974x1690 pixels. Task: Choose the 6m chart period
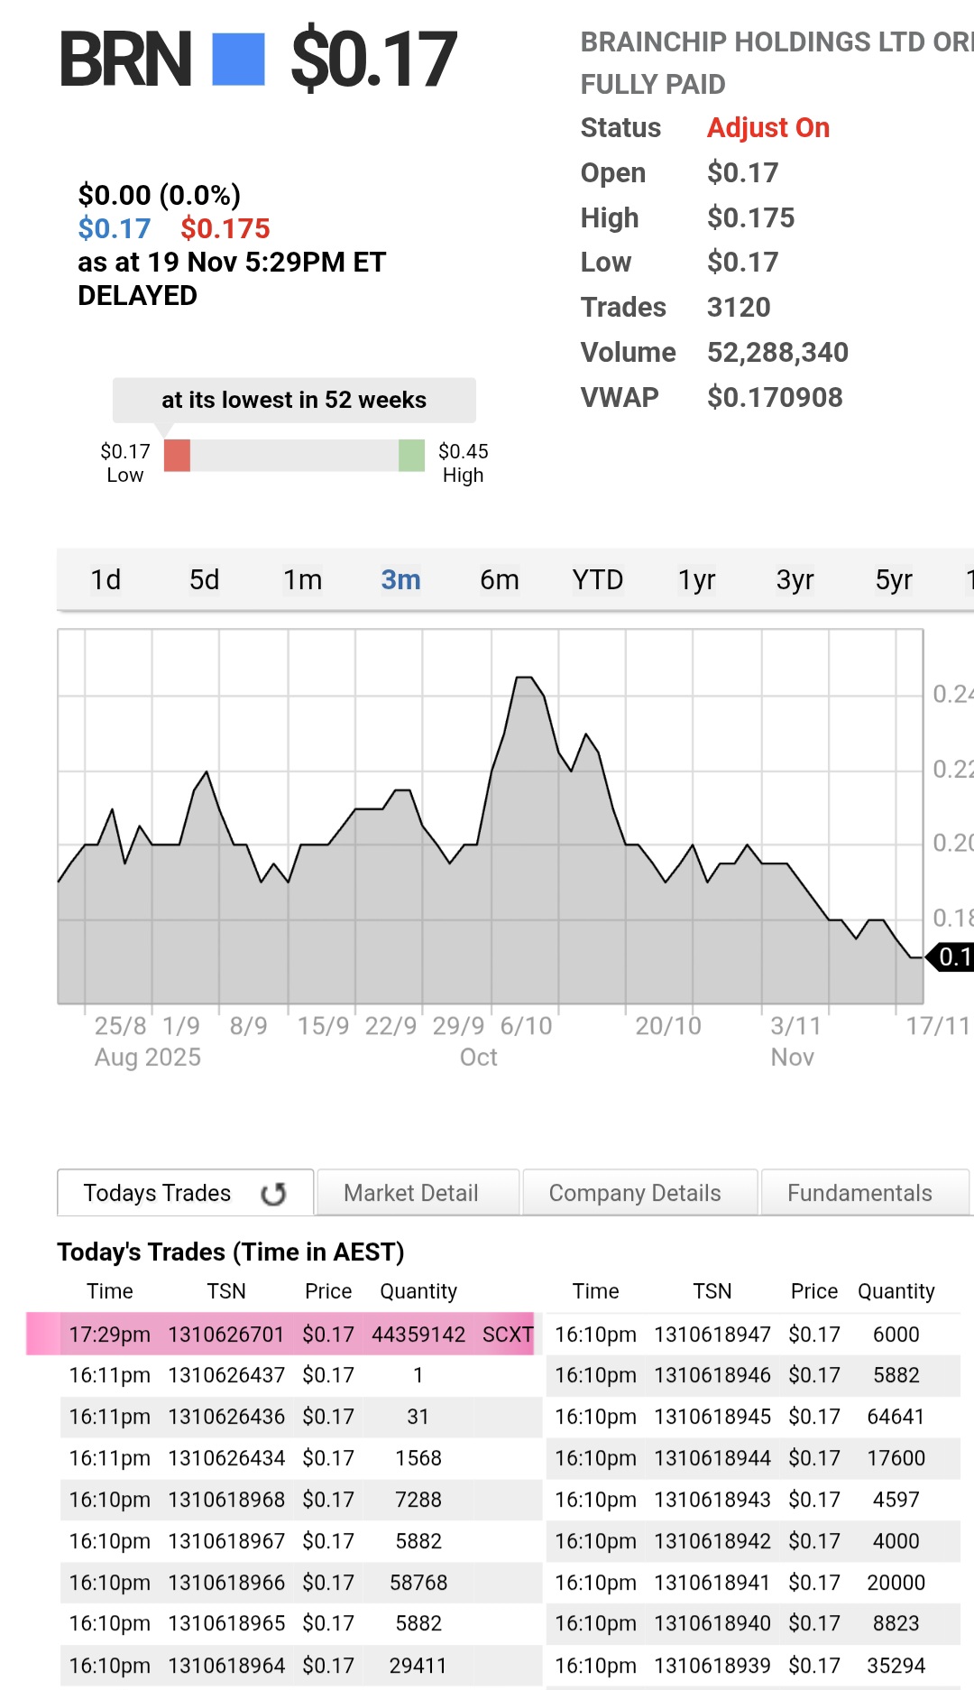coord(499,579)
